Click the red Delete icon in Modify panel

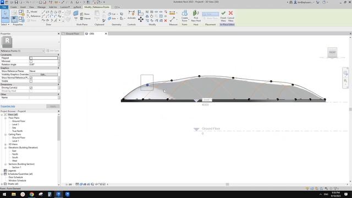(166, 20)
